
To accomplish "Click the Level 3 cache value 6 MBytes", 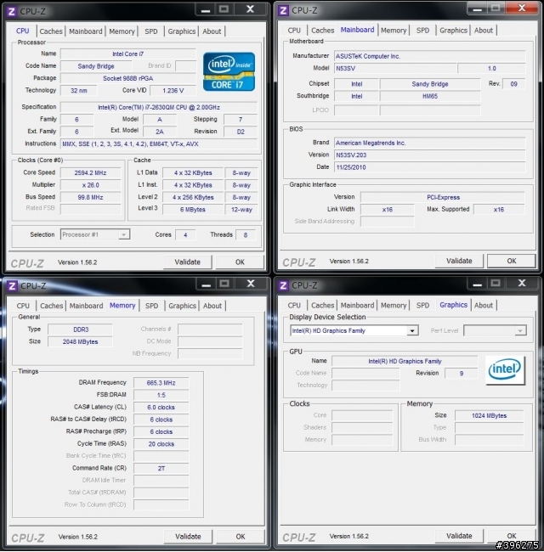I will click(193, 210).
